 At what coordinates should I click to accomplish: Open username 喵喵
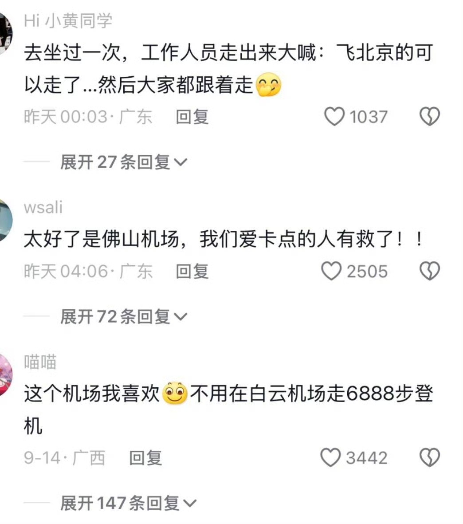[x=40, y=362]
